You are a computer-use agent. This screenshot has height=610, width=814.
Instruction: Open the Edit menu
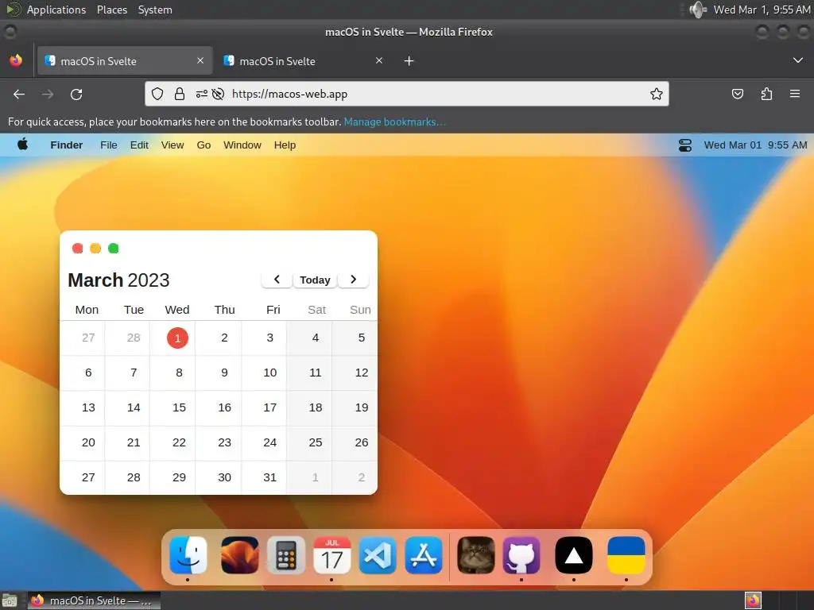[x=139, y=145]
